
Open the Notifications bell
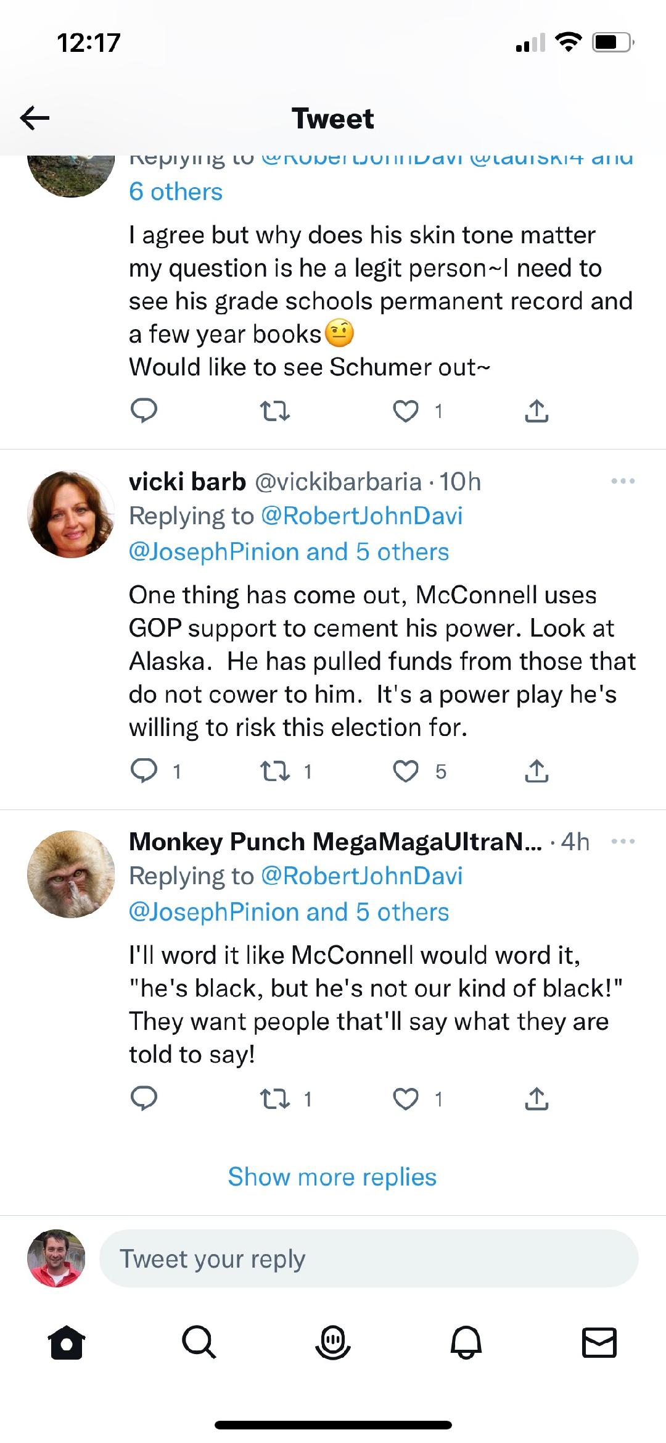pyautogui.click(x=466, y=1342)
